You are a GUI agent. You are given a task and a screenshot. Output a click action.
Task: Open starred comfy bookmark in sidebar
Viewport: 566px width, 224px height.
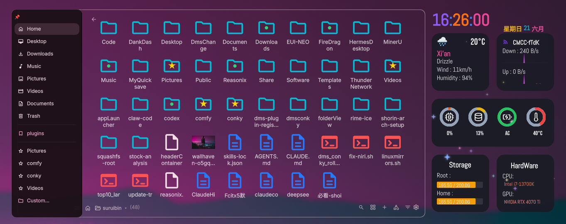coord(47,163)
